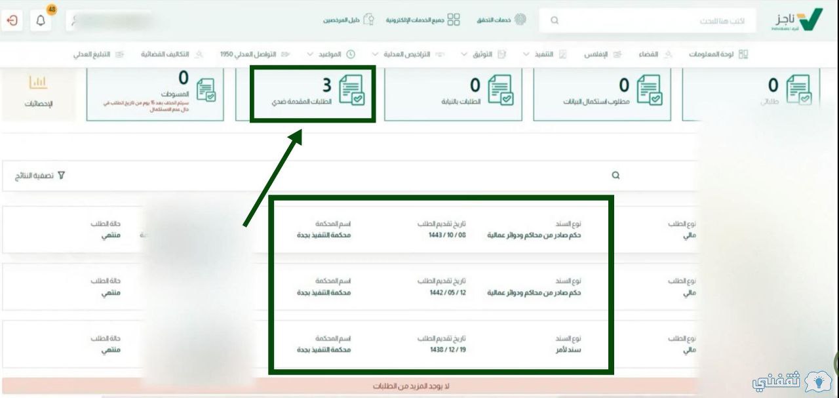Open التكاليف القضائية menu item
Viewport: 839px width, 398px height.
click(x=172, y=54)
